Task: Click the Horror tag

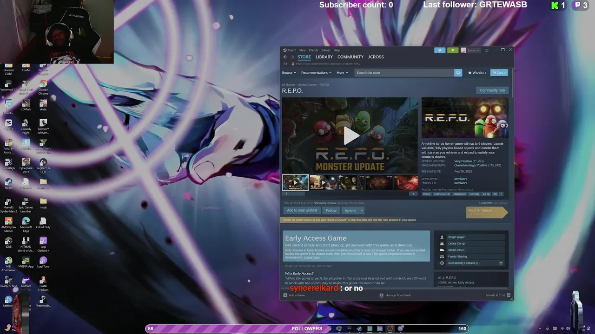Action: point(427,194)
